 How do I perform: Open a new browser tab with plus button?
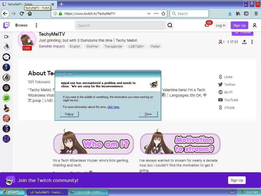[x=61, y=4]
